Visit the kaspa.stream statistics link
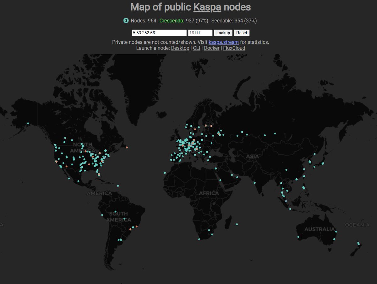Image resolution: width=377 pixels, height=284 pixels. tap(224, 42)
